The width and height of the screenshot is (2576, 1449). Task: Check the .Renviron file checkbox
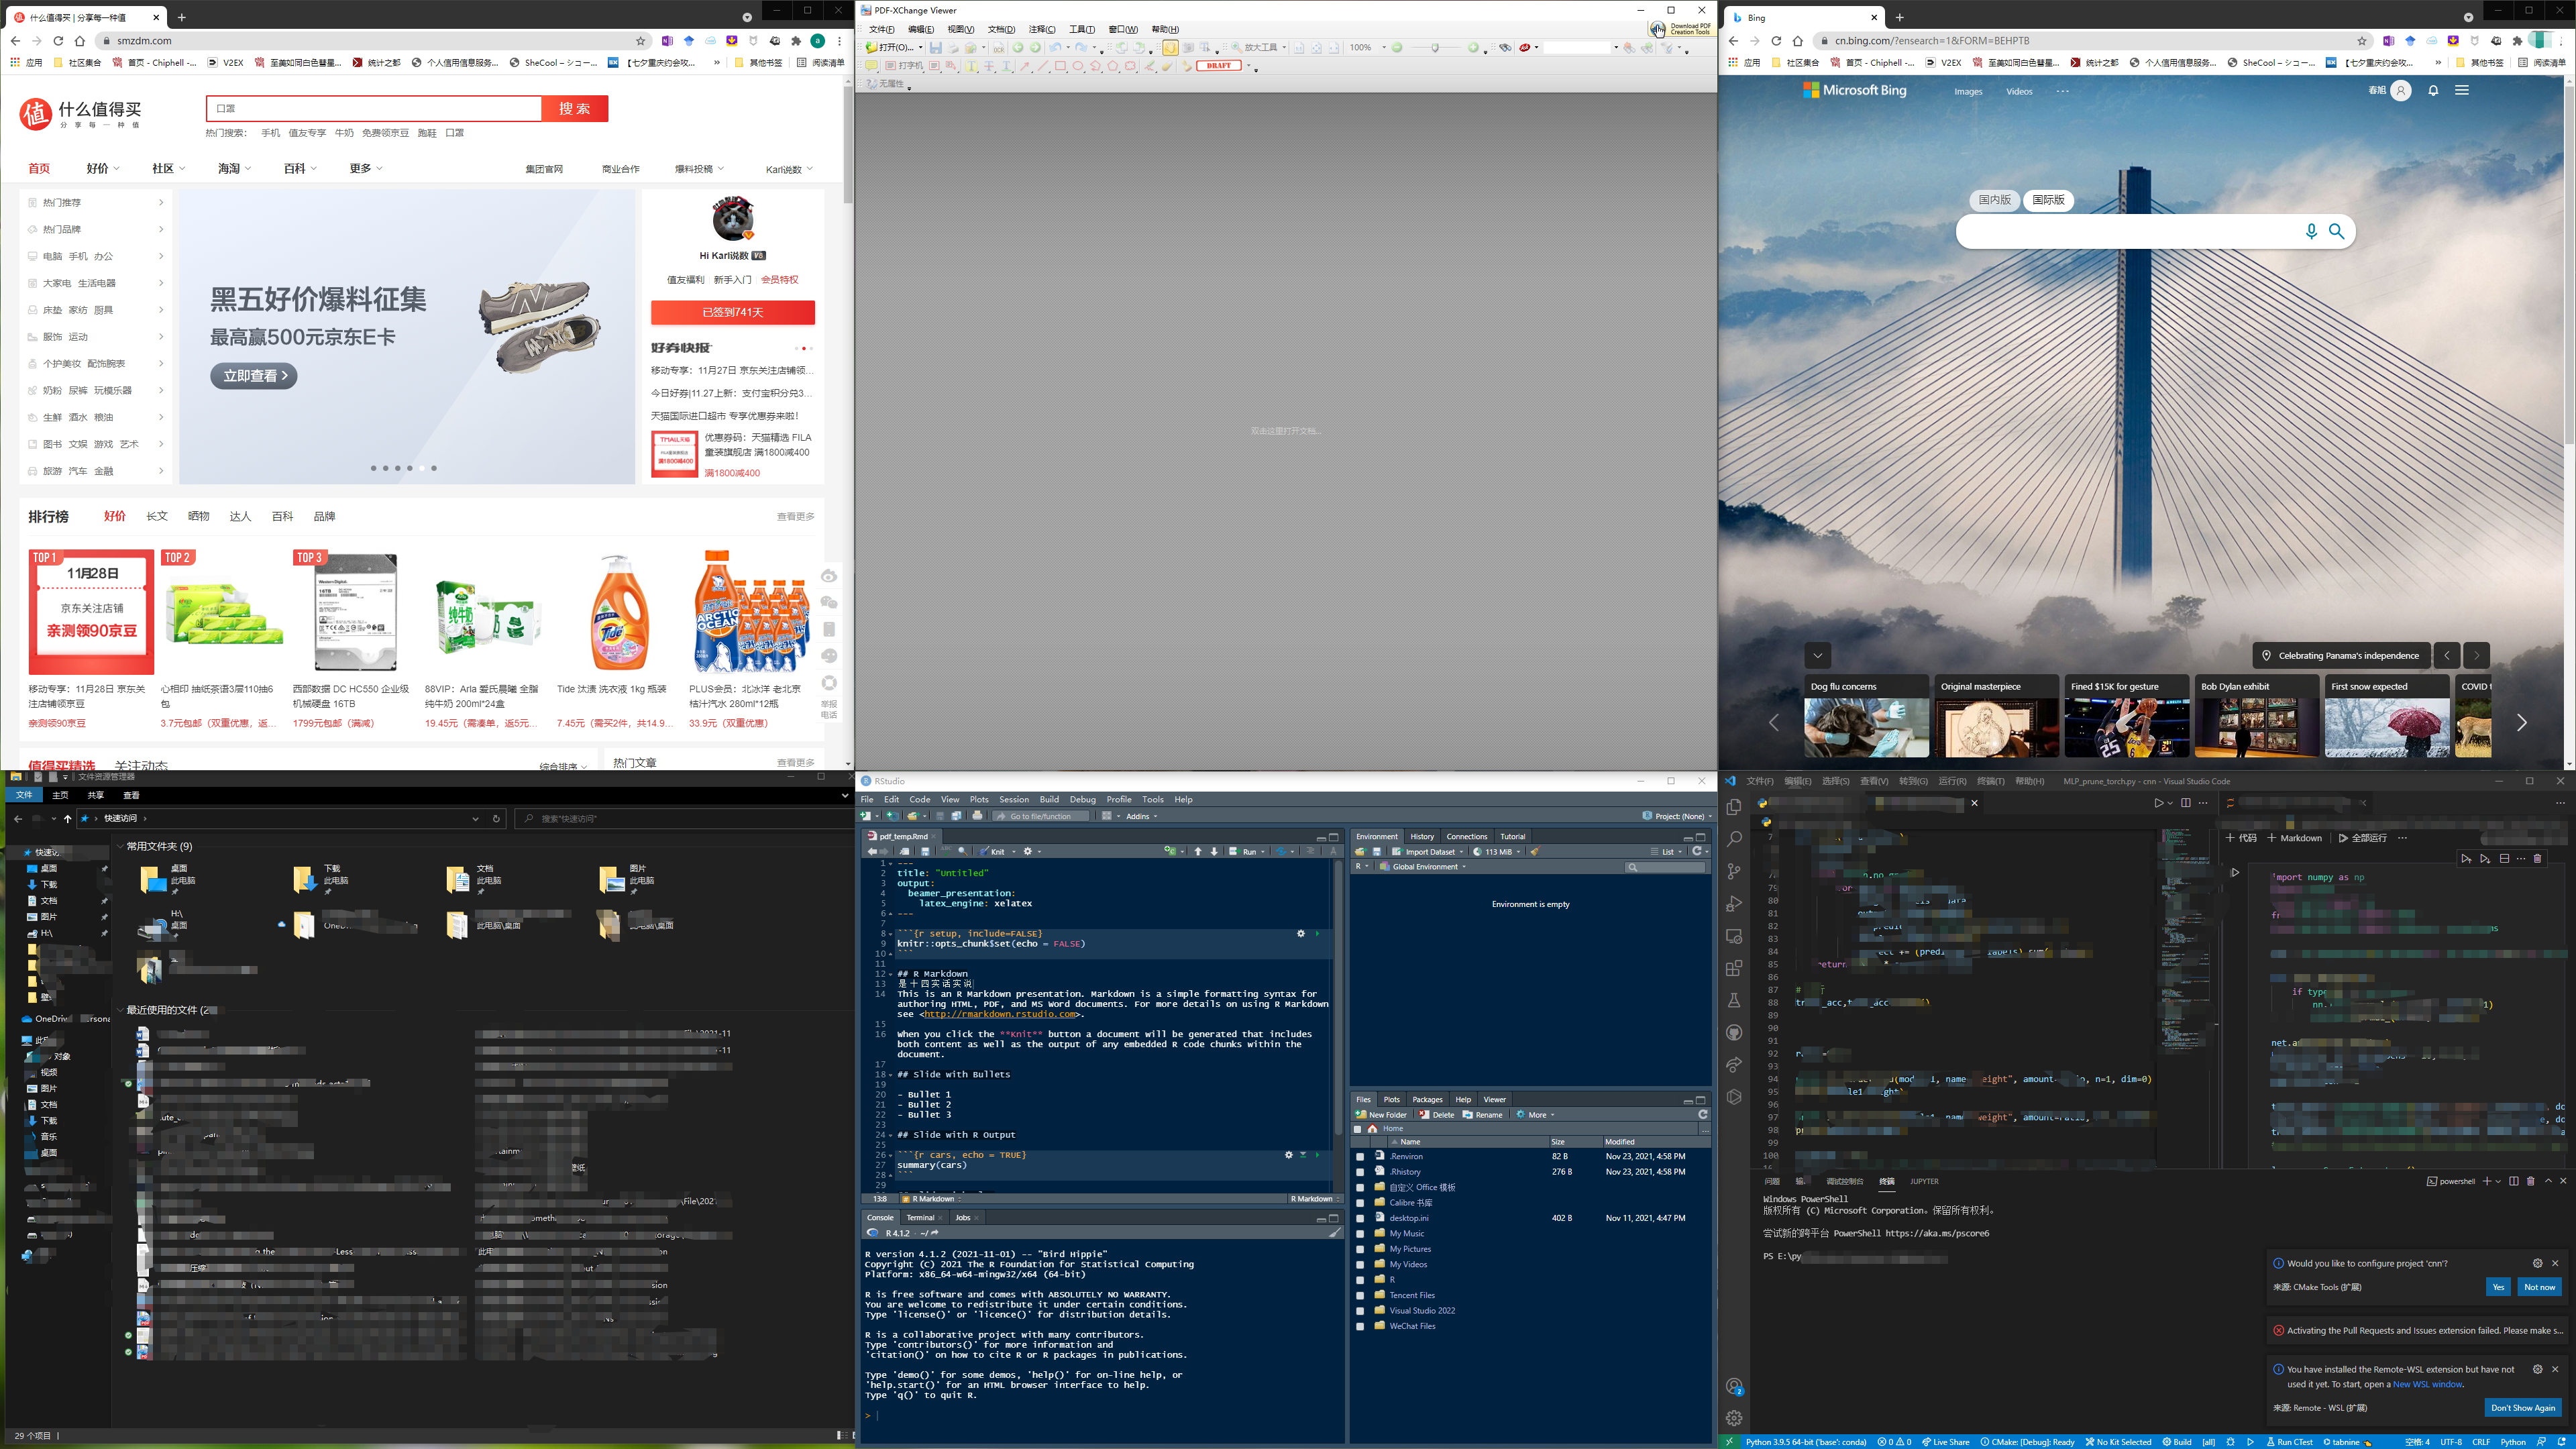click(1359, 1157)
